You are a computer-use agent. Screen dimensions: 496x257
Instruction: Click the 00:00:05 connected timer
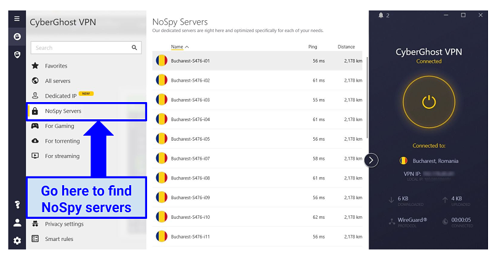tap(461, 219)
